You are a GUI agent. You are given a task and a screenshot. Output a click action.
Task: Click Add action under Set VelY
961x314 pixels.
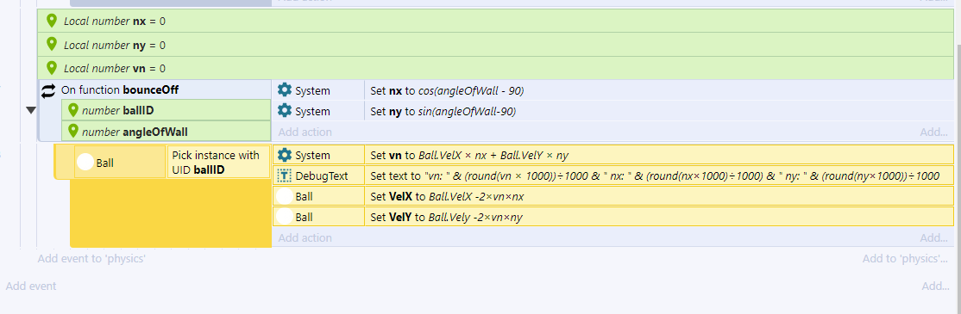305,237
